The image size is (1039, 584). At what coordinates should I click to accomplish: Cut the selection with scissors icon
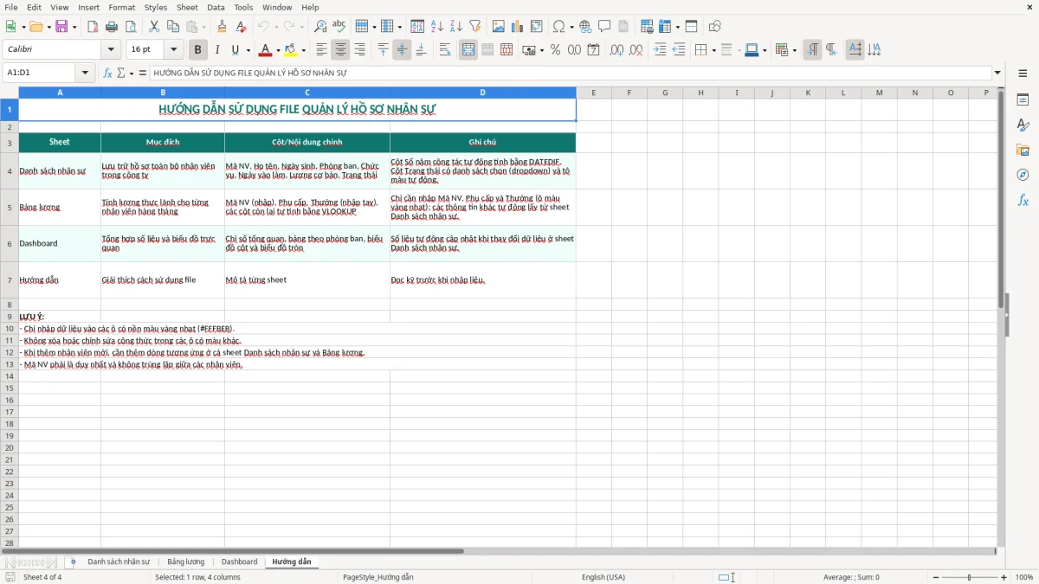(x=154, y=27)
